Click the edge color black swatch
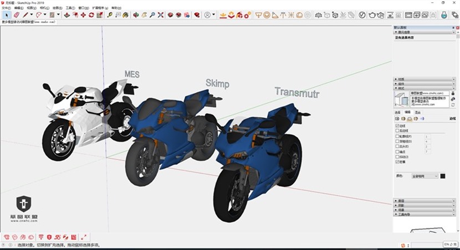 pos(443,176)
